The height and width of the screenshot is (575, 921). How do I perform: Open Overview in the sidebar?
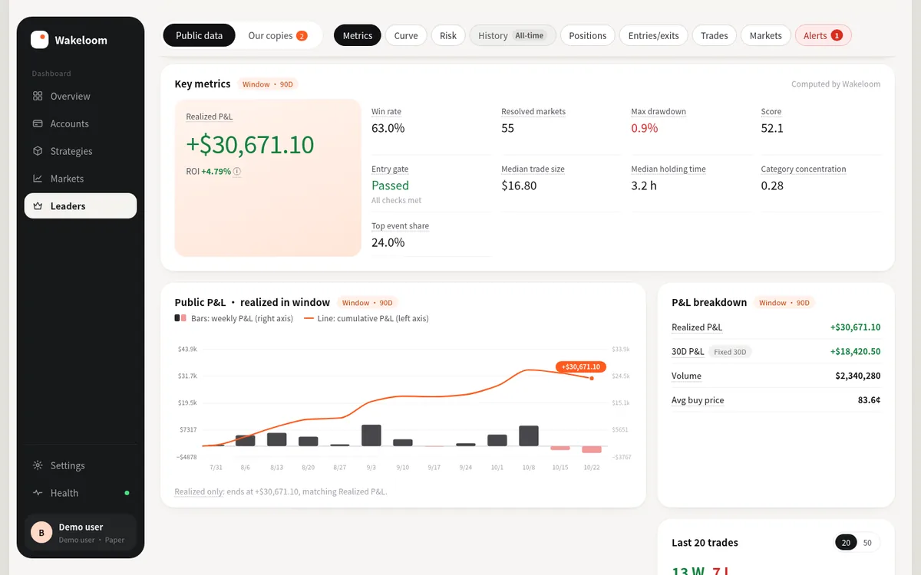click(x=81, y=97)
